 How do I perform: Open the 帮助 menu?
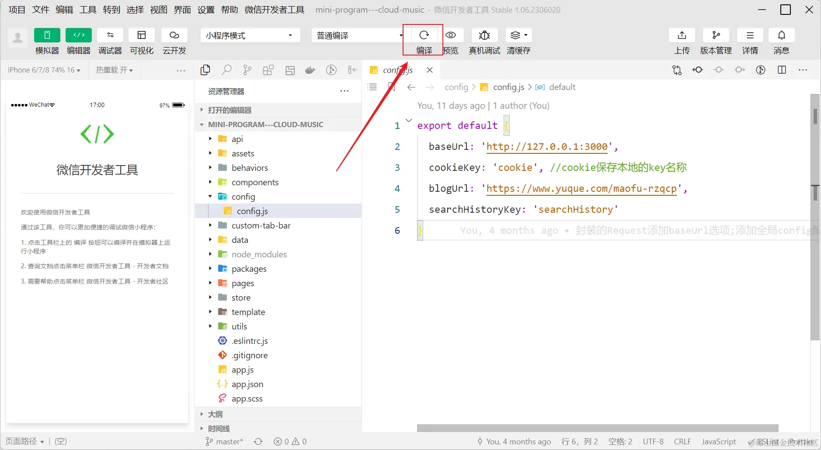click(x=230, y=10)
